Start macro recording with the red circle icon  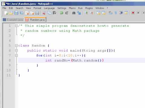(133, 13)
